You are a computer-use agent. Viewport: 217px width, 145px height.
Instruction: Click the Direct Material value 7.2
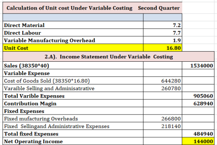pyautogui.click(x=163, y=25)
